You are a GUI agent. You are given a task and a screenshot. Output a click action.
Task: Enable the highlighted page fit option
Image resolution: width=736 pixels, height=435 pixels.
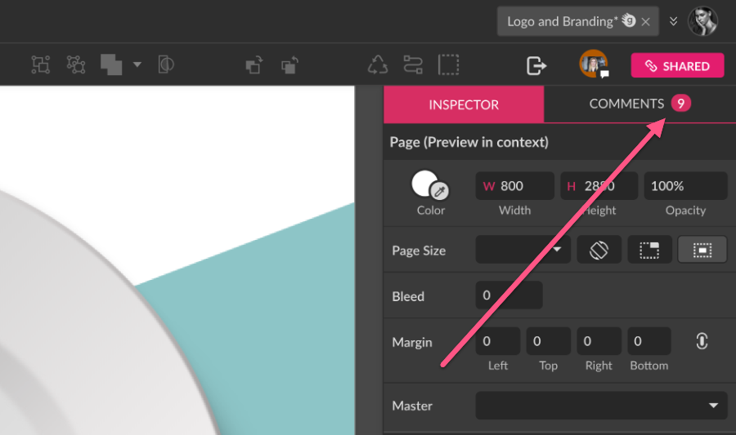702,251
